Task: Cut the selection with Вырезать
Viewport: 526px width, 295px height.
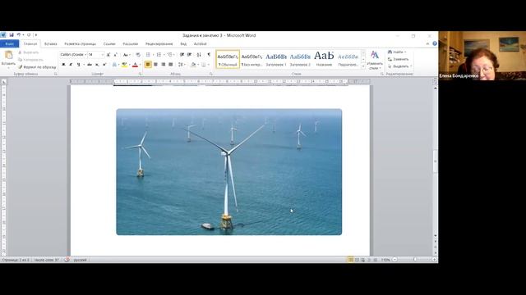Action: click(29, 52)
